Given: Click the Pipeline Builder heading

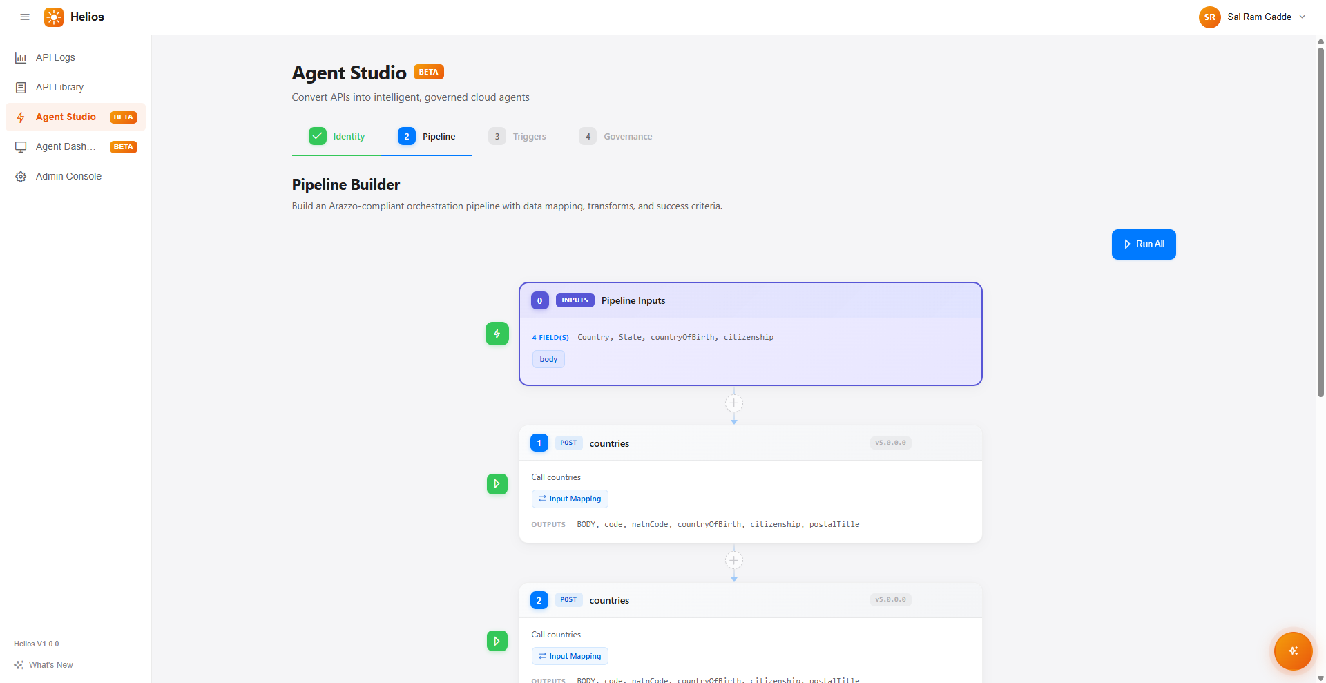Looking at the screenshot, I should click(346, 184).
